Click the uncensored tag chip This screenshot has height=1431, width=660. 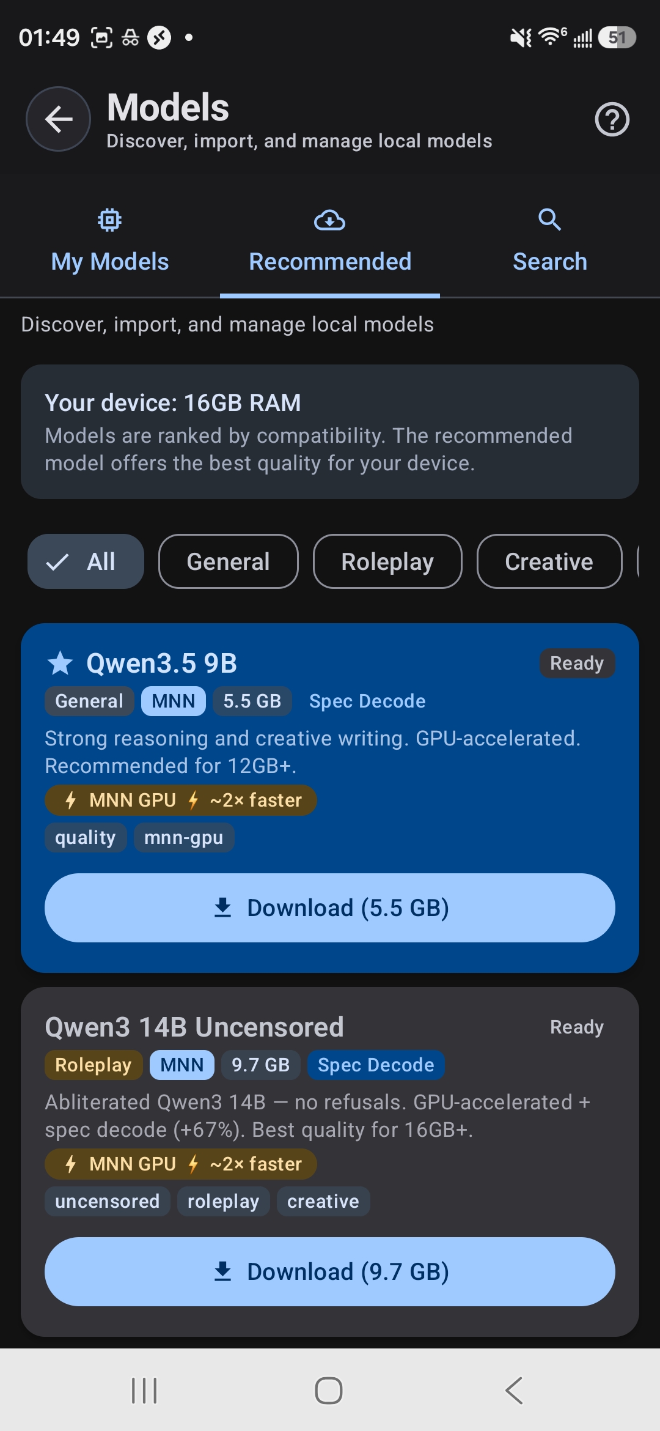click(x=107, y=1200)
